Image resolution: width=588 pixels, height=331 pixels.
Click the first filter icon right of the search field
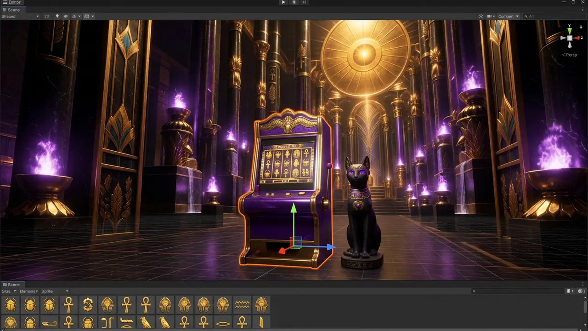tap(570, 291)
